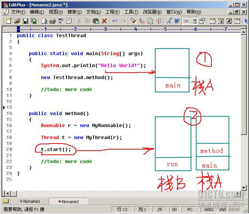Click line number 13 in the gutter

tap(9, 108)
